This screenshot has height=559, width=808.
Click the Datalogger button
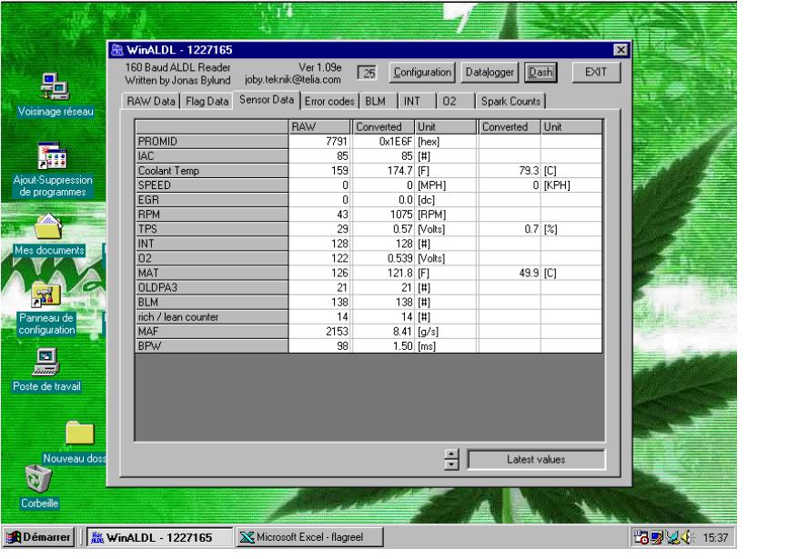(489, 73)
